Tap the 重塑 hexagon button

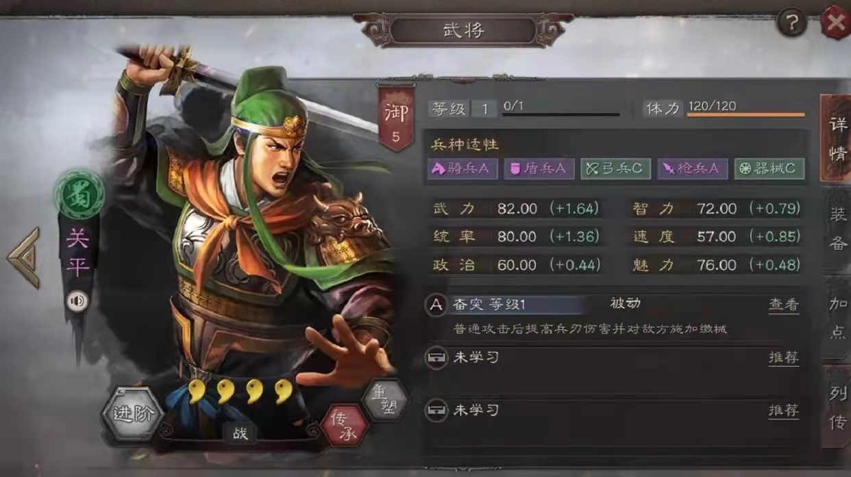(x=384, y=398)
